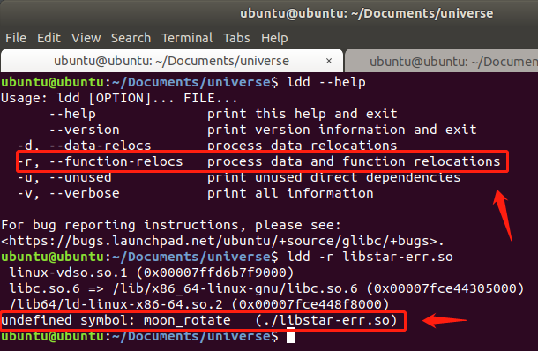Click the 'Usage: ldd [OPTION]... FILE...' line
The width and height of the screenshot is (538, 351).
pos(119,99)
